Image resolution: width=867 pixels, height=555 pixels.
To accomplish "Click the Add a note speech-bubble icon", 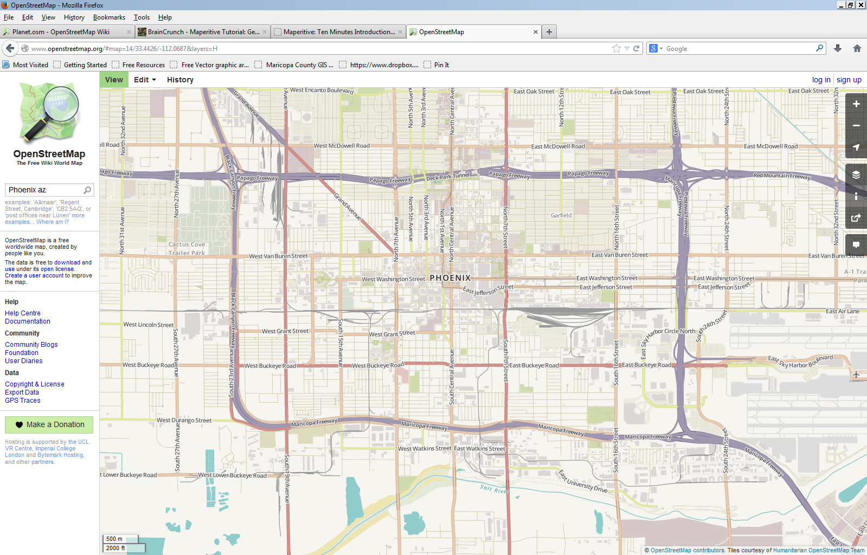I will 856,245.
